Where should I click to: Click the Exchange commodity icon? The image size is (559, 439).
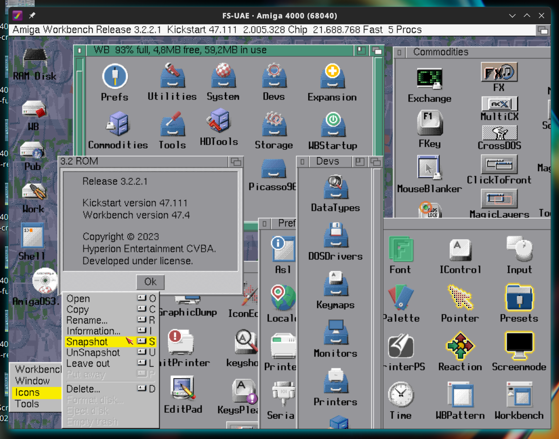pyautogui.click(x=429, y=80)
